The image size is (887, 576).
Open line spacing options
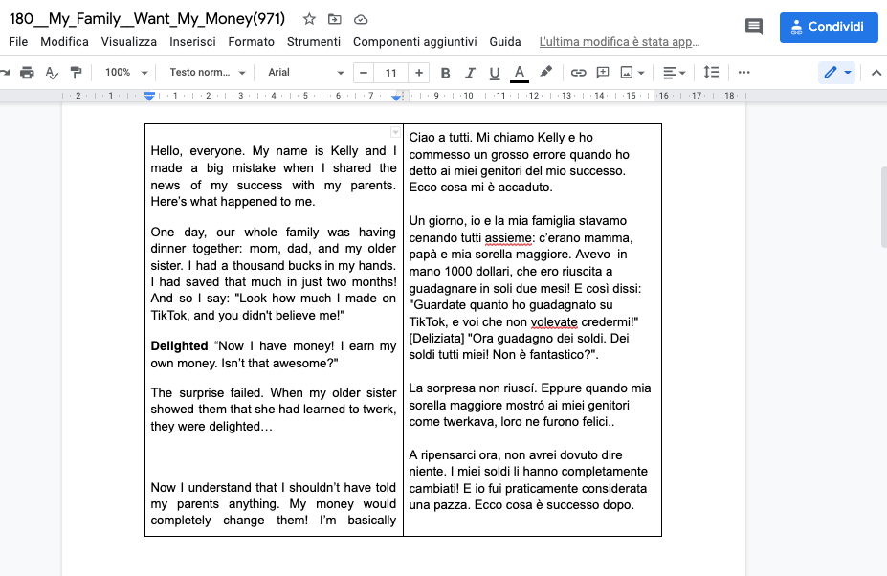tap(711, 73)
